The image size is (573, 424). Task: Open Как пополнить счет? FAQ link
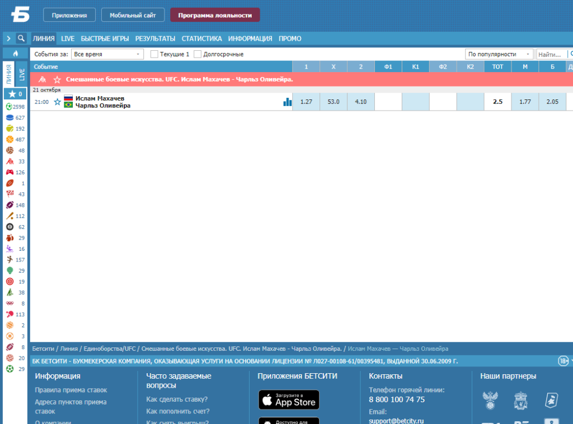point(177,411)
